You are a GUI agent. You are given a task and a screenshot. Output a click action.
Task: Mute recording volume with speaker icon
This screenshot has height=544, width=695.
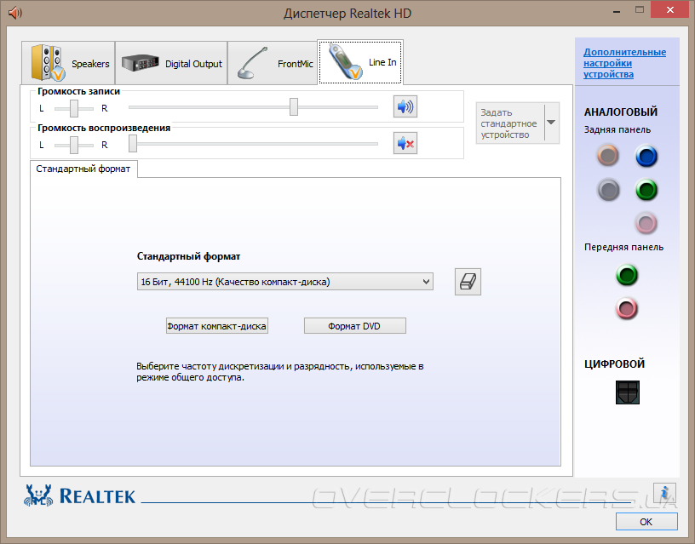(x=405, y=106)
